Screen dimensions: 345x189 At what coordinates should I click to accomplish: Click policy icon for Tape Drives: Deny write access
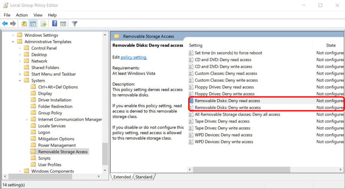click(191, 128)
